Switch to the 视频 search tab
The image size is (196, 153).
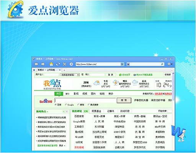click(85, 94)
